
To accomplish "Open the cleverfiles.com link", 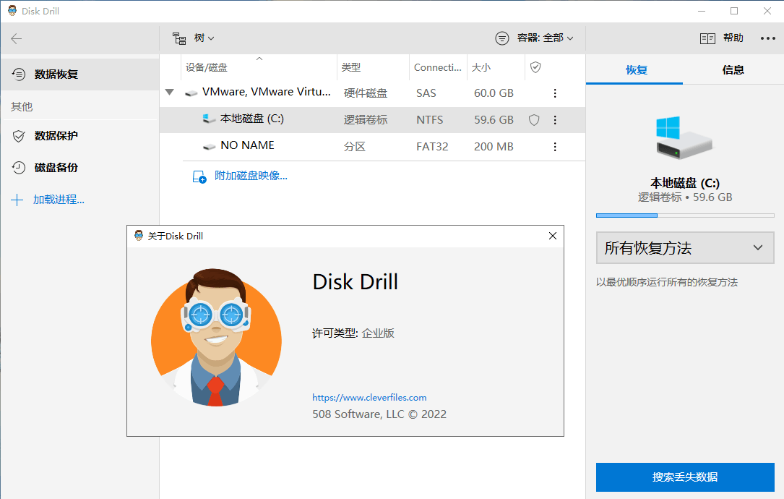I will tap(369, 397).
